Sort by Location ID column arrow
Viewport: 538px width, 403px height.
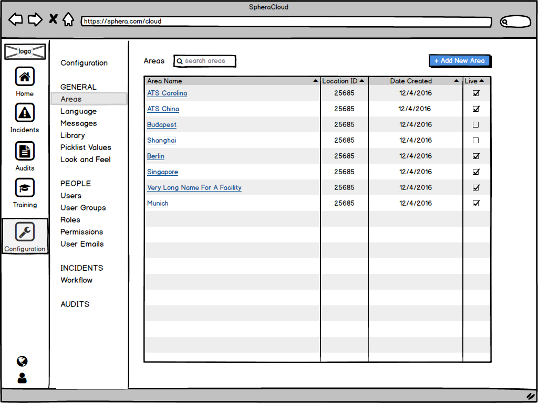coord(361,81)
